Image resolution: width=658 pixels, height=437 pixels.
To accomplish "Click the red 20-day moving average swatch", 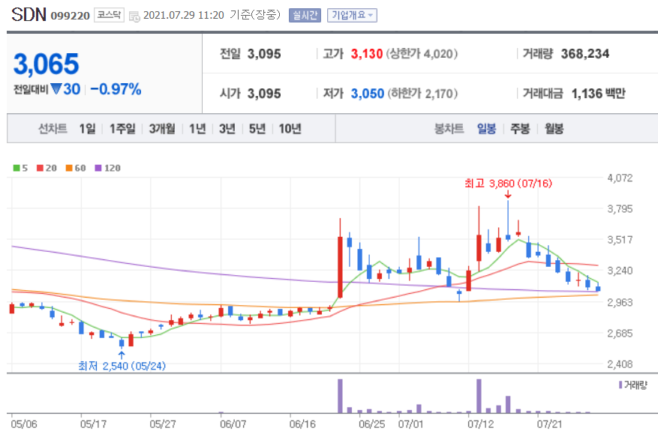I will tap(40, 168).
